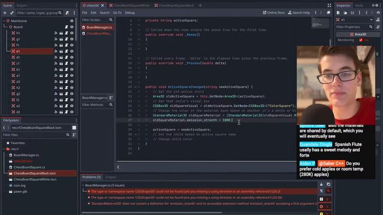The height and width of the screenshot is (215, 383).
Task: Toggle visibility of node h2
Action: (72, 88)
